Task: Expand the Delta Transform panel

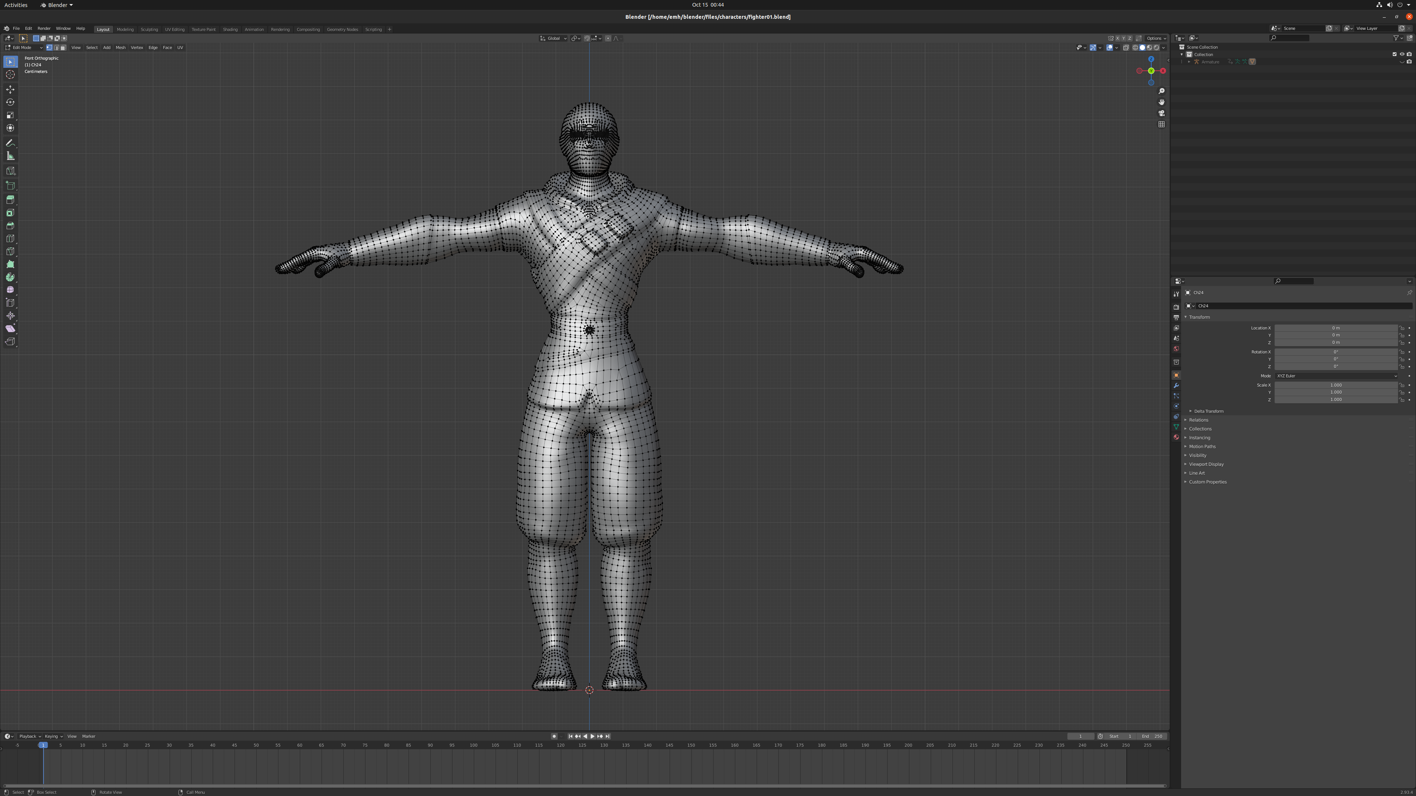Action: tap(1208, 411)
